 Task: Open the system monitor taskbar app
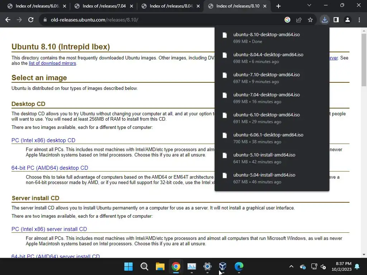coord(191,266)
